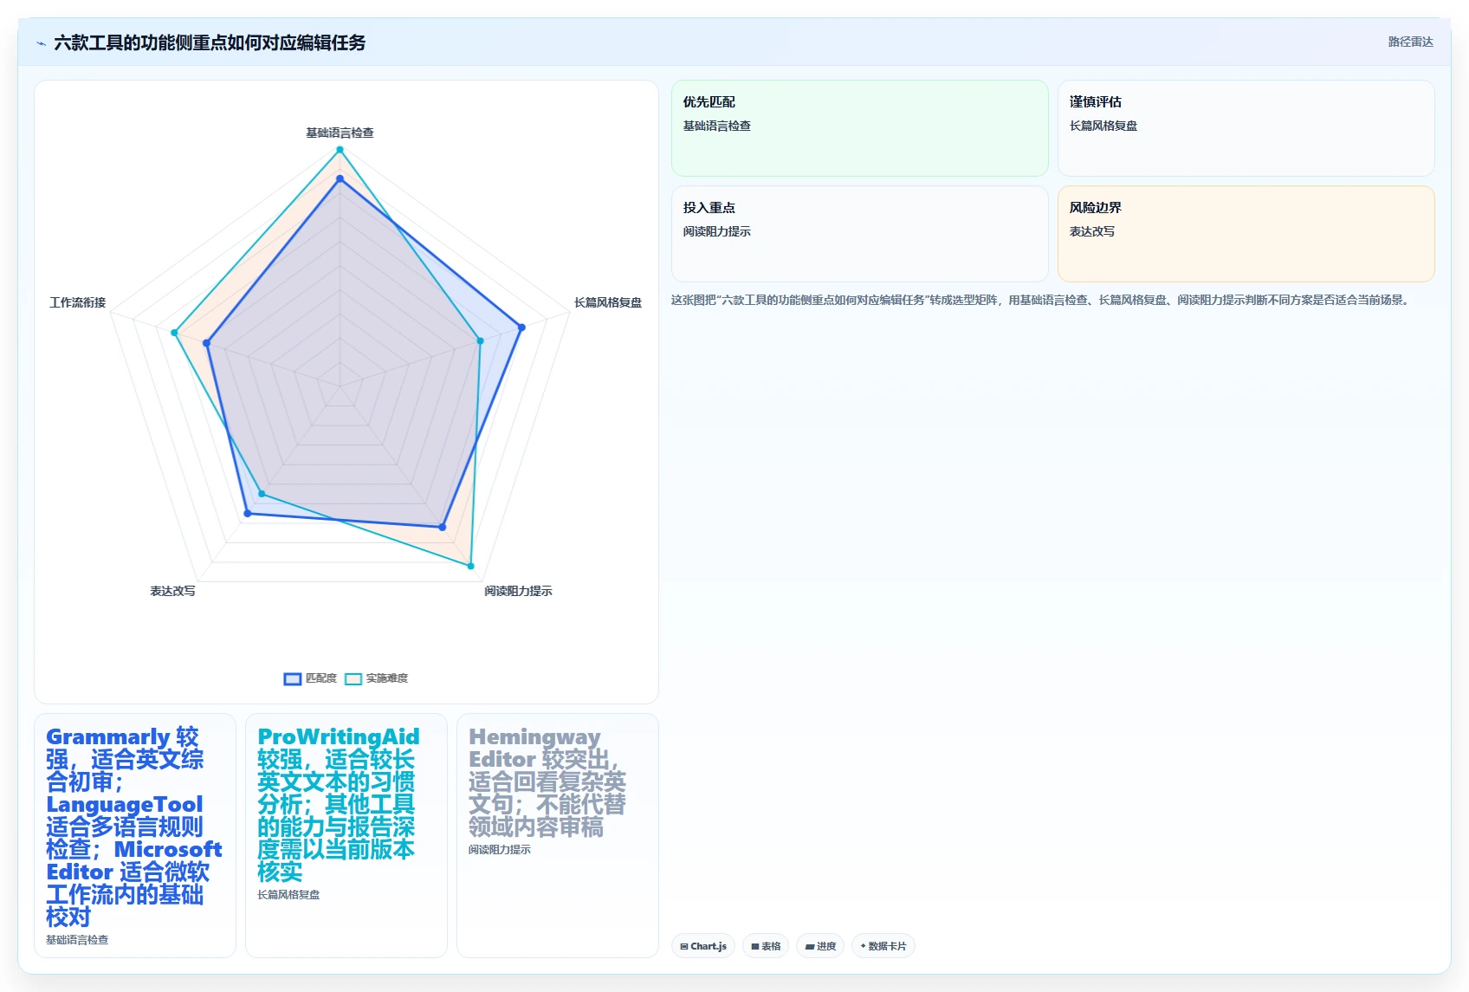This screenshot has height=992, width=1469.
Task: Click the description paragraph starting 这张图把
Action: point(1042,300)
